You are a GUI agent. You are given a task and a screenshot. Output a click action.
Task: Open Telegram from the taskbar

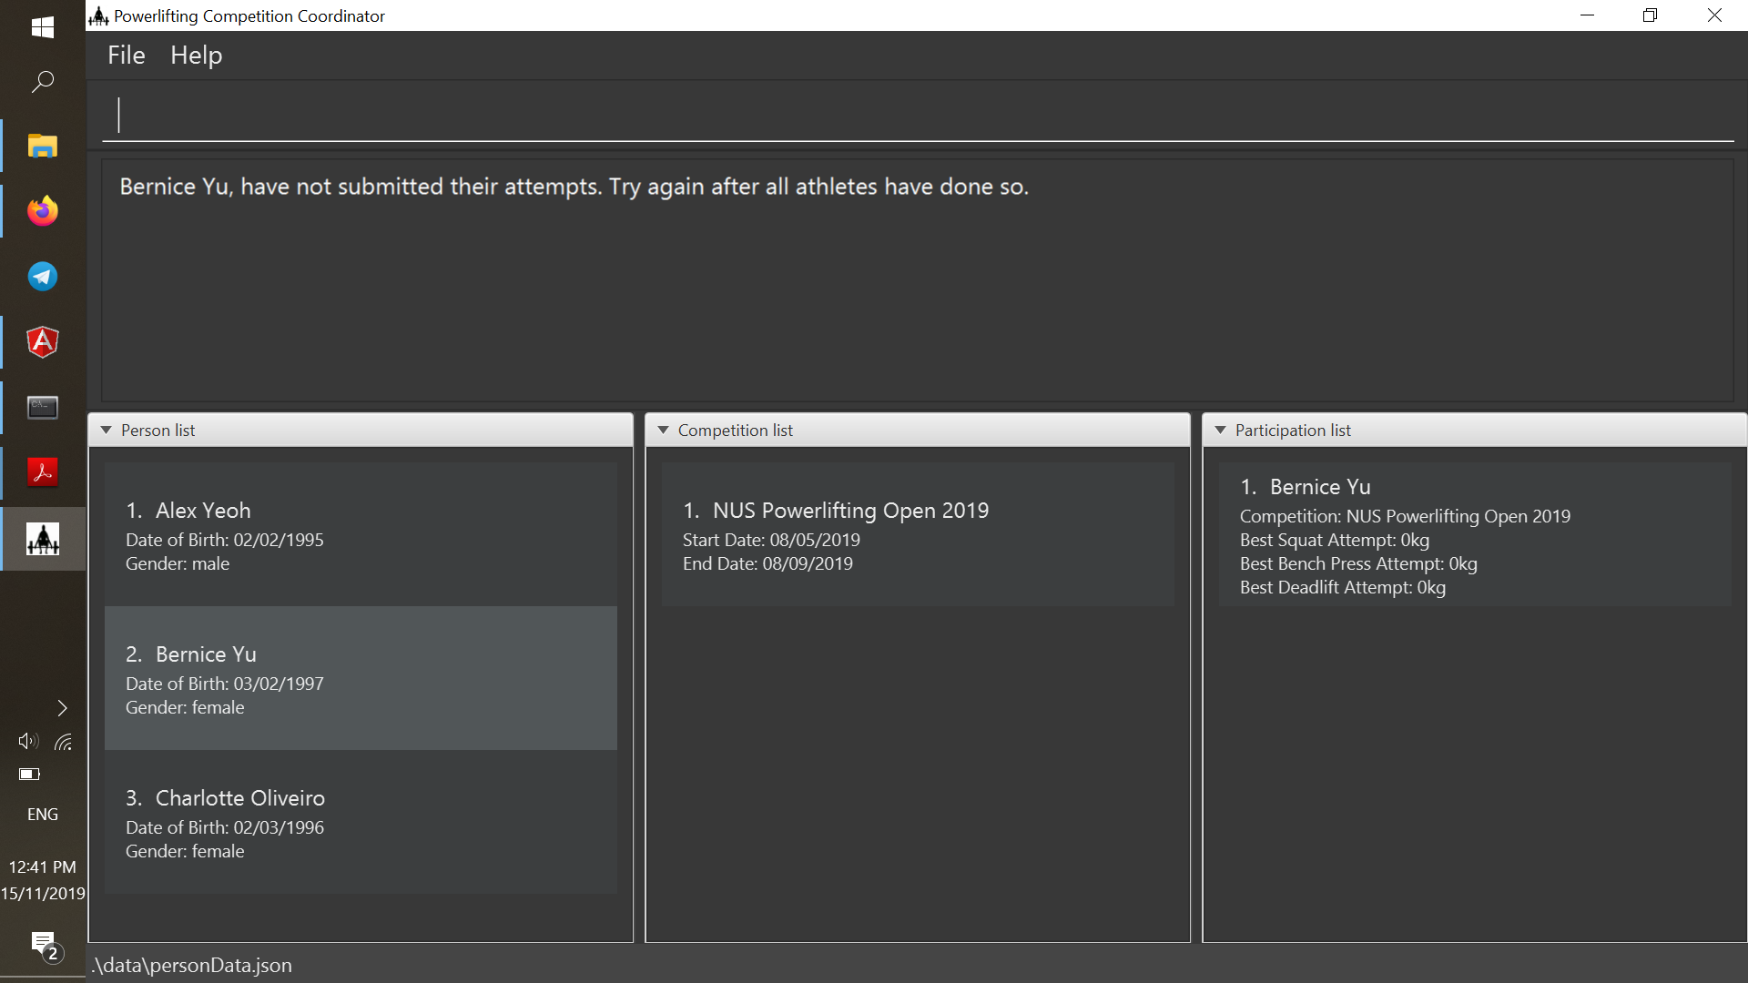(x=42, y=277)
